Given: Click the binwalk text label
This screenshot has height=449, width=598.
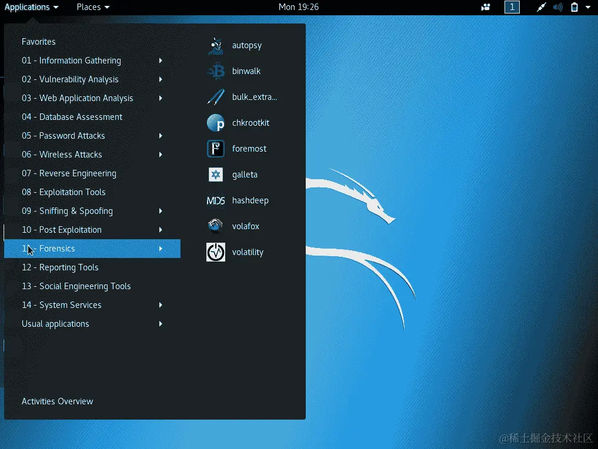Looking at the screenshot, I should [x=246, y=71].
